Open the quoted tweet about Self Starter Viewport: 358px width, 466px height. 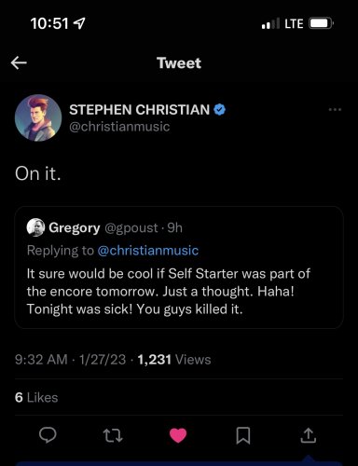(179, 267)
